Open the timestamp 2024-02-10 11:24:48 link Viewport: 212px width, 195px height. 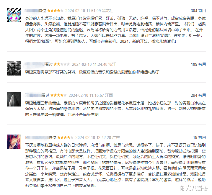(x=90, y=64)
